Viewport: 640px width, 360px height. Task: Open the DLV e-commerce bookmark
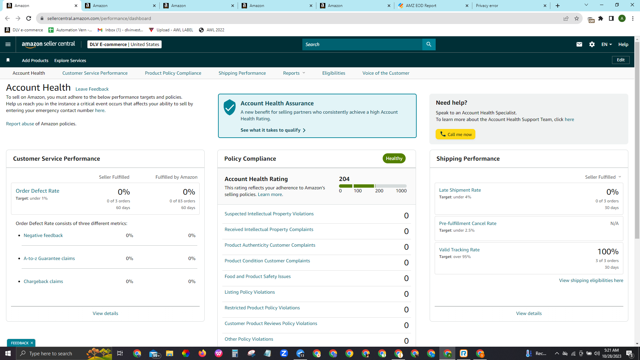click(24, 30)
